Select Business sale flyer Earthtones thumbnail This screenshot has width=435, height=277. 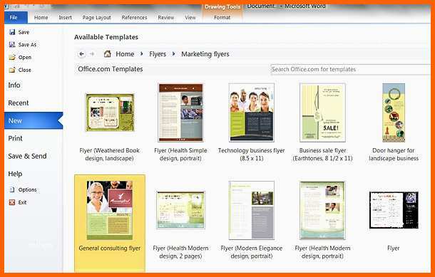322,113
